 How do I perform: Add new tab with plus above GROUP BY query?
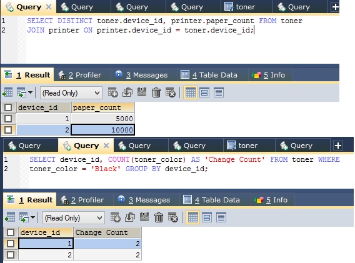[337, 146]
